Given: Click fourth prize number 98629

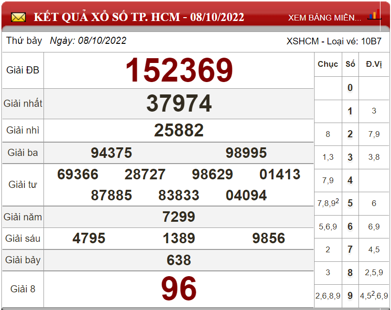Looking at the screenshot, I should (x=212, y=174).
